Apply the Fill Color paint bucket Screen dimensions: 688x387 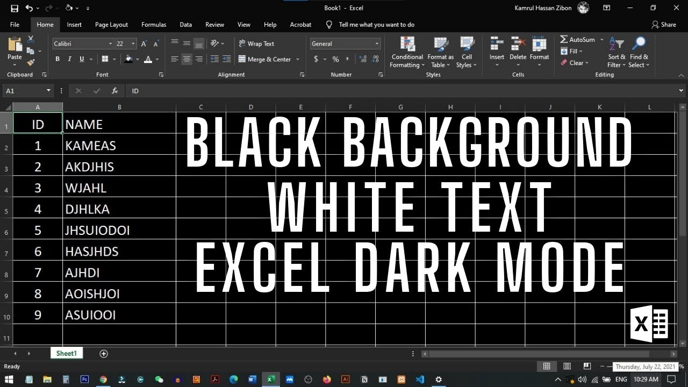tap(128, 59)
